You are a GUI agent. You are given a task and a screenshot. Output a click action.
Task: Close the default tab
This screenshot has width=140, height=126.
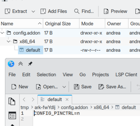[67, 99]
